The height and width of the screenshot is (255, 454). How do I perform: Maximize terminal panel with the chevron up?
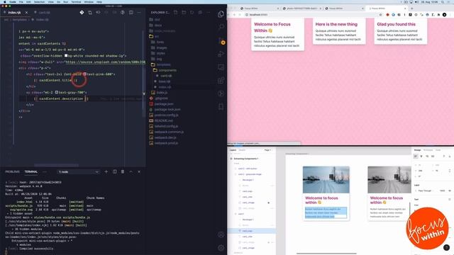coord(131,171)
